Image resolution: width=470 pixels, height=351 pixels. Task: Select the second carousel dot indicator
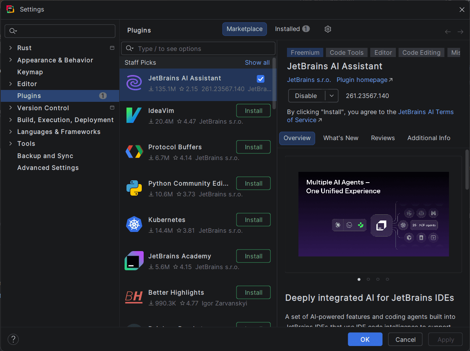coord(368,279)
